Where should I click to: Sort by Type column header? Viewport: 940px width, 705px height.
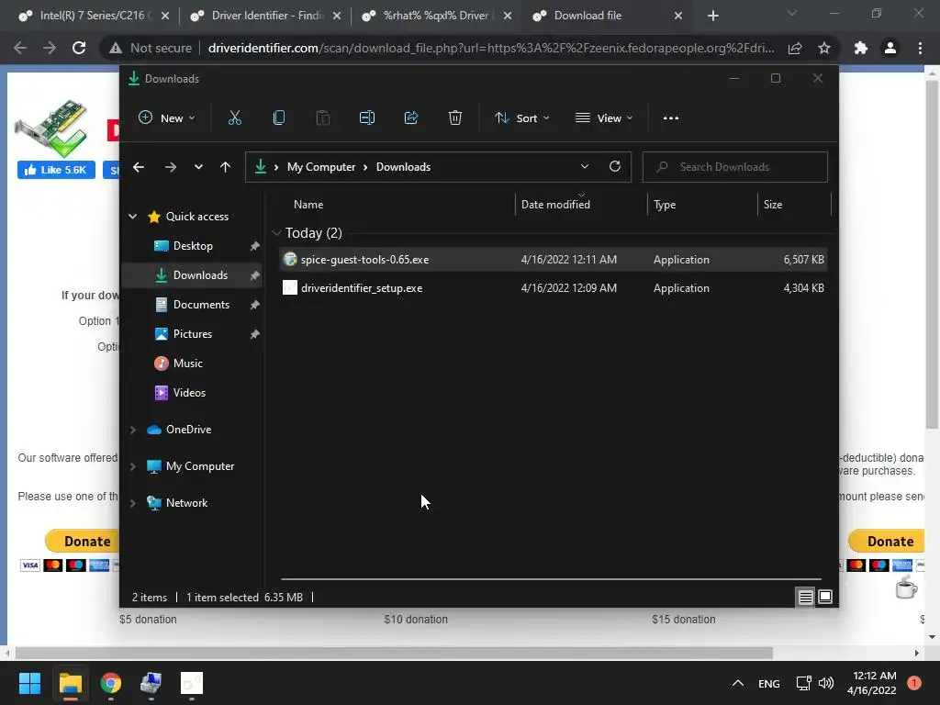tap(665, 205)
